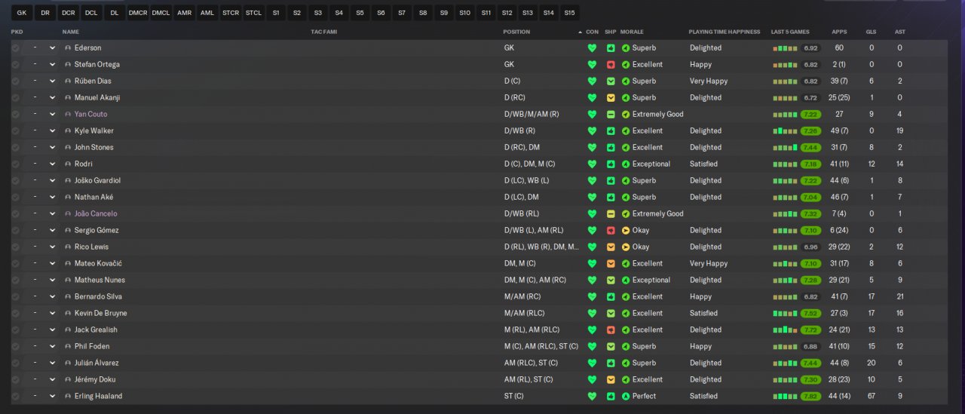Screen dimensions: 965x414
Task: Click Matheus Nunes's Exceptional morale icon
Action: point(626,280)
